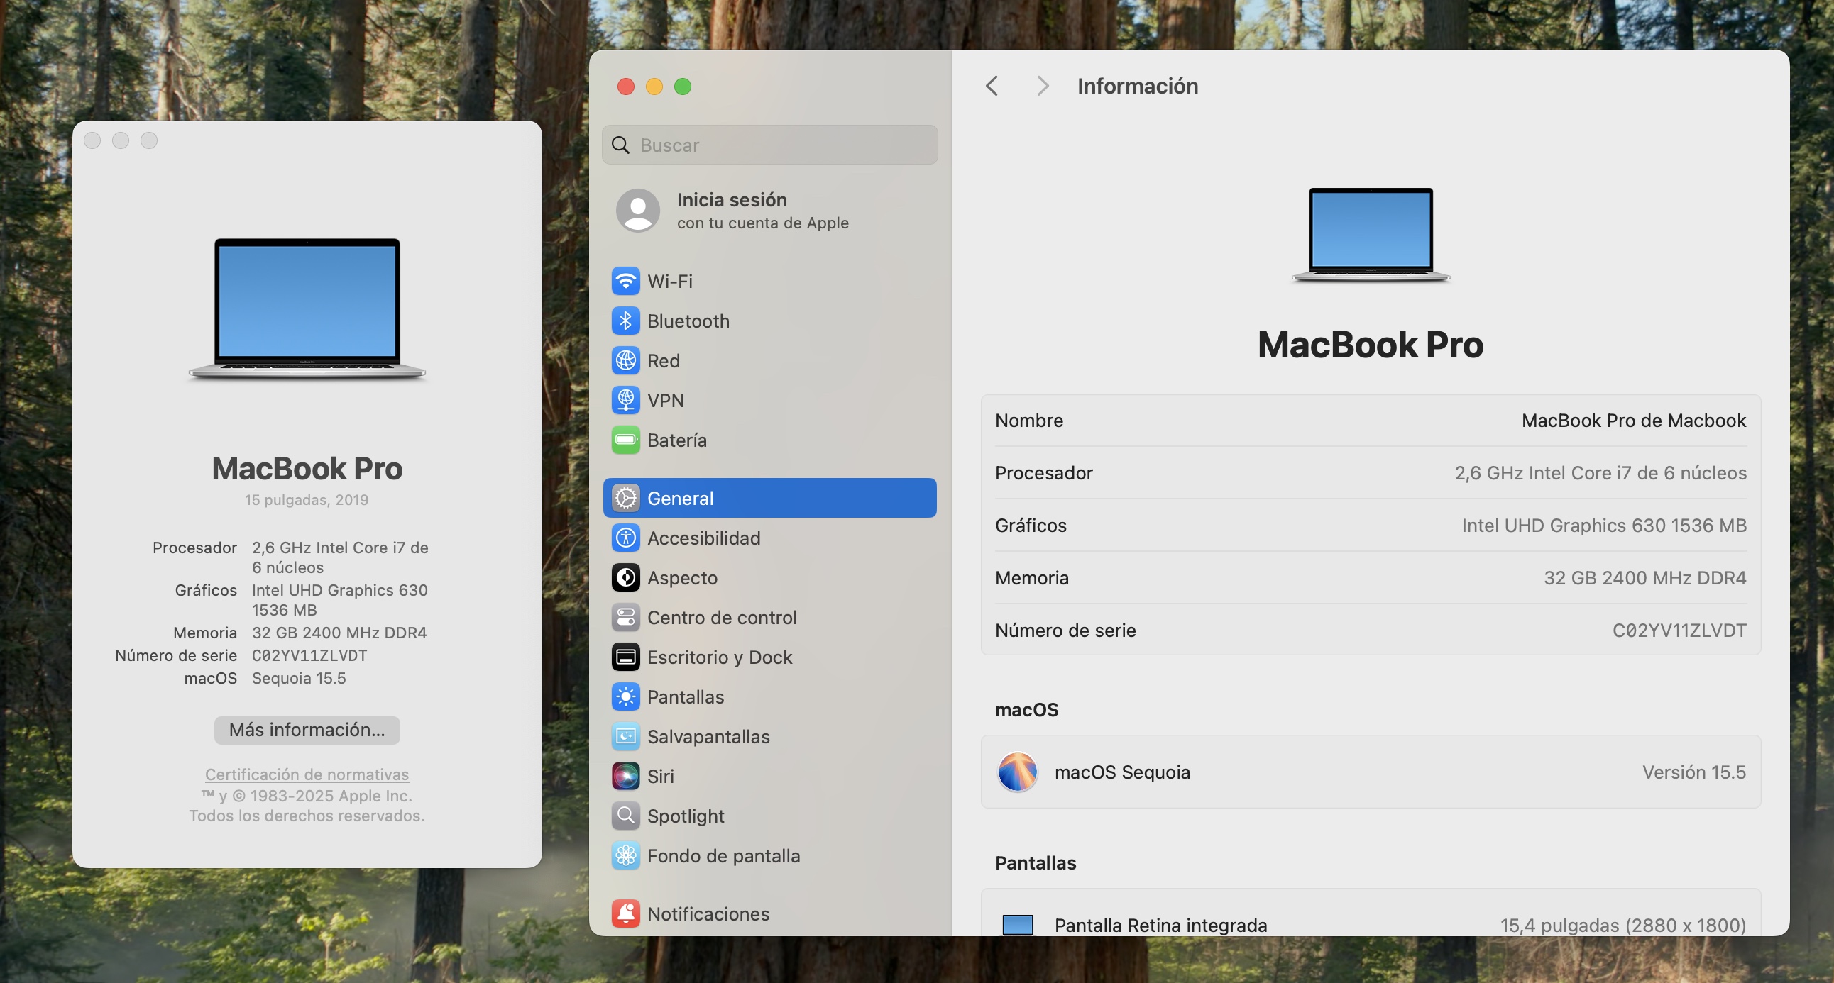Open the Certificación de normativas link

(307, 774)
